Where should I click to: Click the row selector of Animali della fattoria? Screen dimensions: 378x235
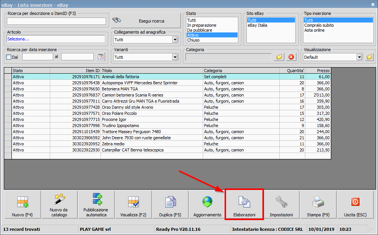tap(8, 77)
